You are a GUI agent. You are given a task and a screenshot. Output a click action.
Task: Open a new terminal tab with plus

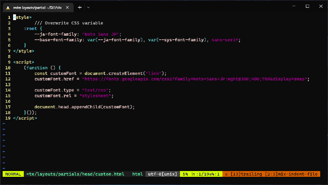tap(80, 7)
